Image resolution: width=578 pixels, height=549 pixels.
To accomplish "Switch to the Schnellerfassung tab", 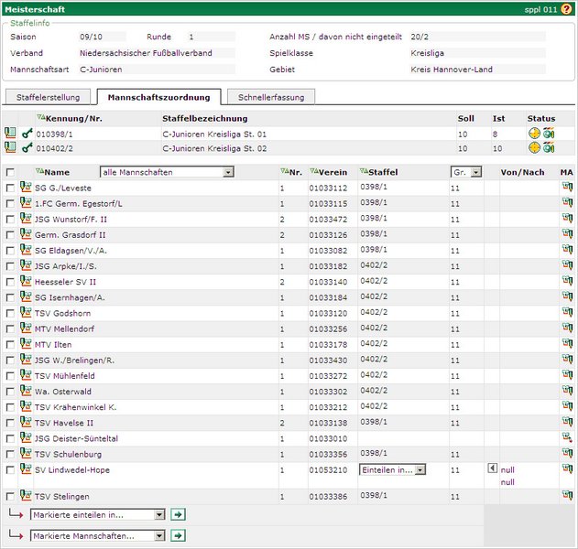I will (x=270, y=97).
